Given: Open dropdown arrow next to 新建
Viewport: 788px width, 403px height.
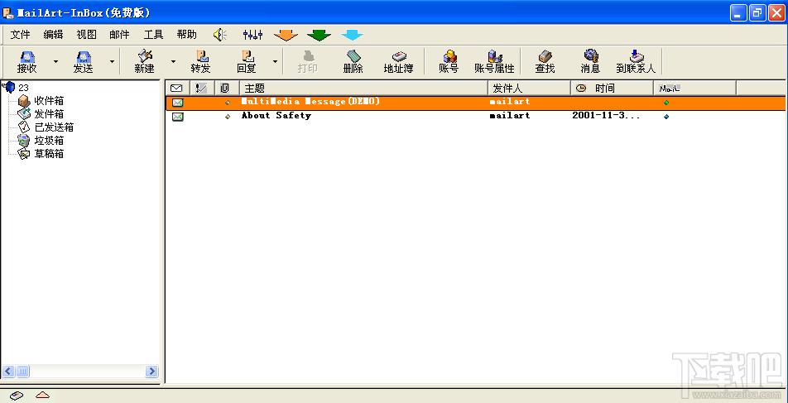Looking at the screenshot, I should click(173, 62).
